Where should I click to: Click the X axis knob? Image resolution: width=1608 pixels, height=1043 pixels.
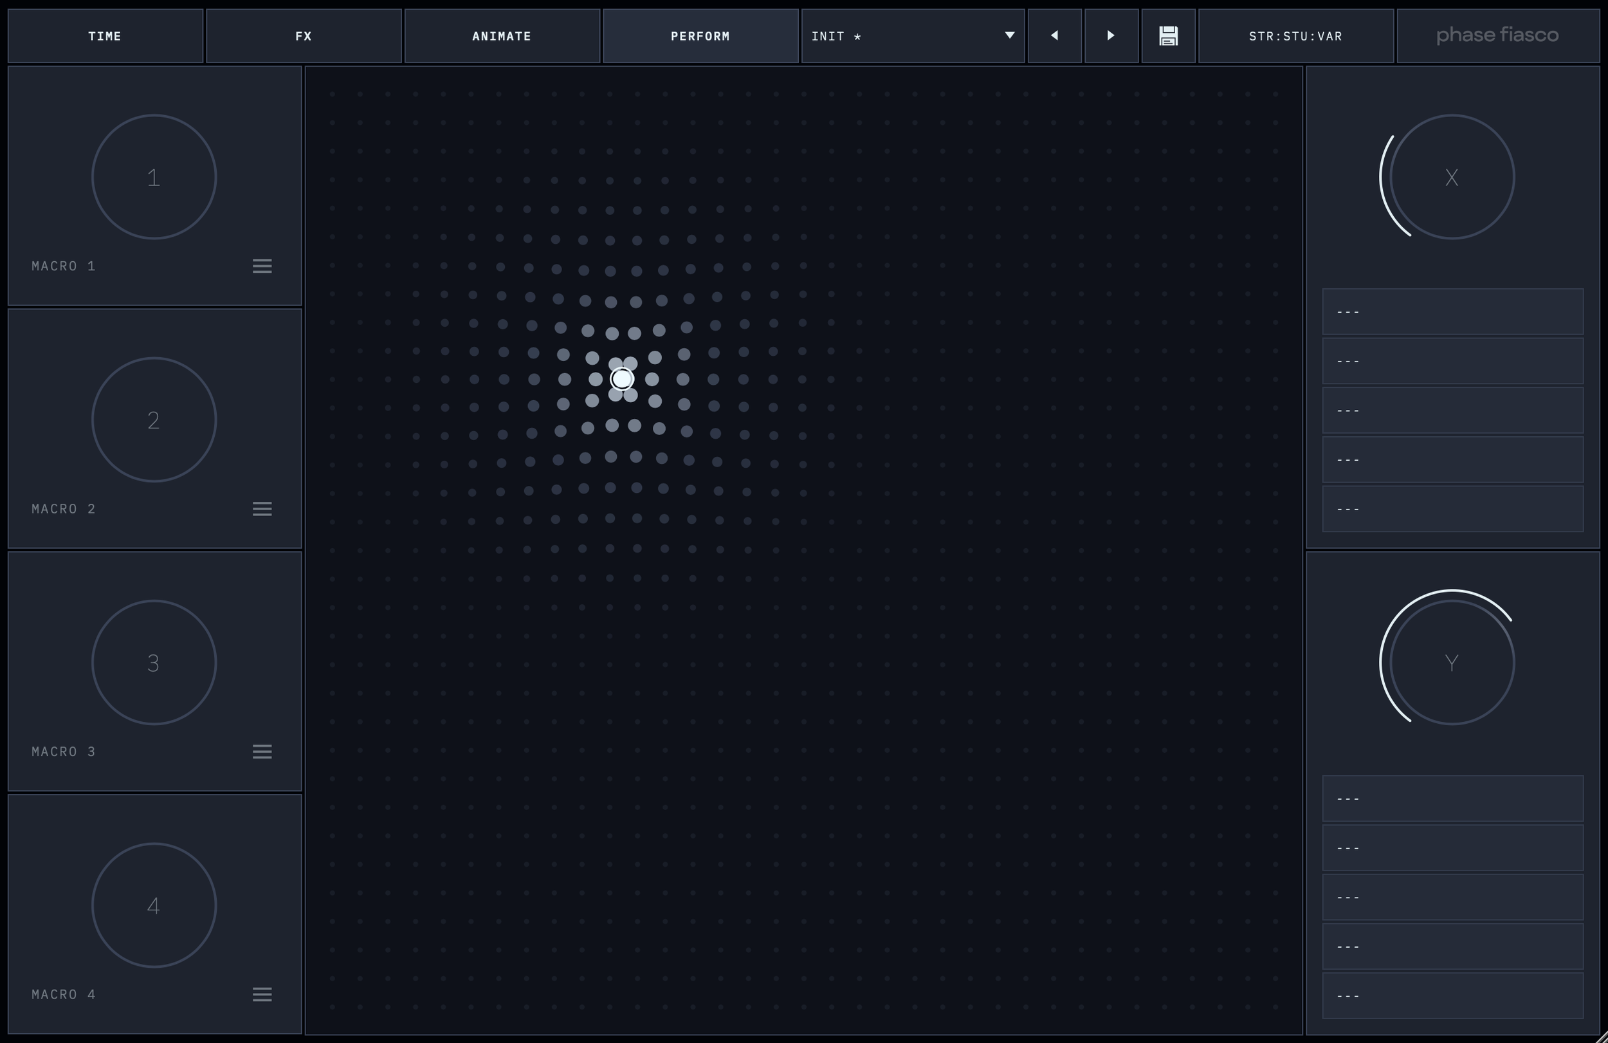click(1451, 177)
